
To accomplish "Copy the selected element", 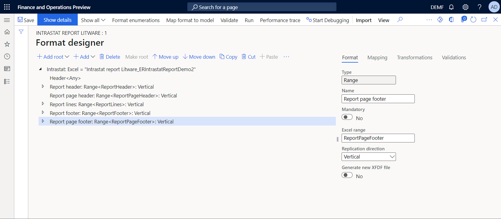I will [x=228, y=57].
